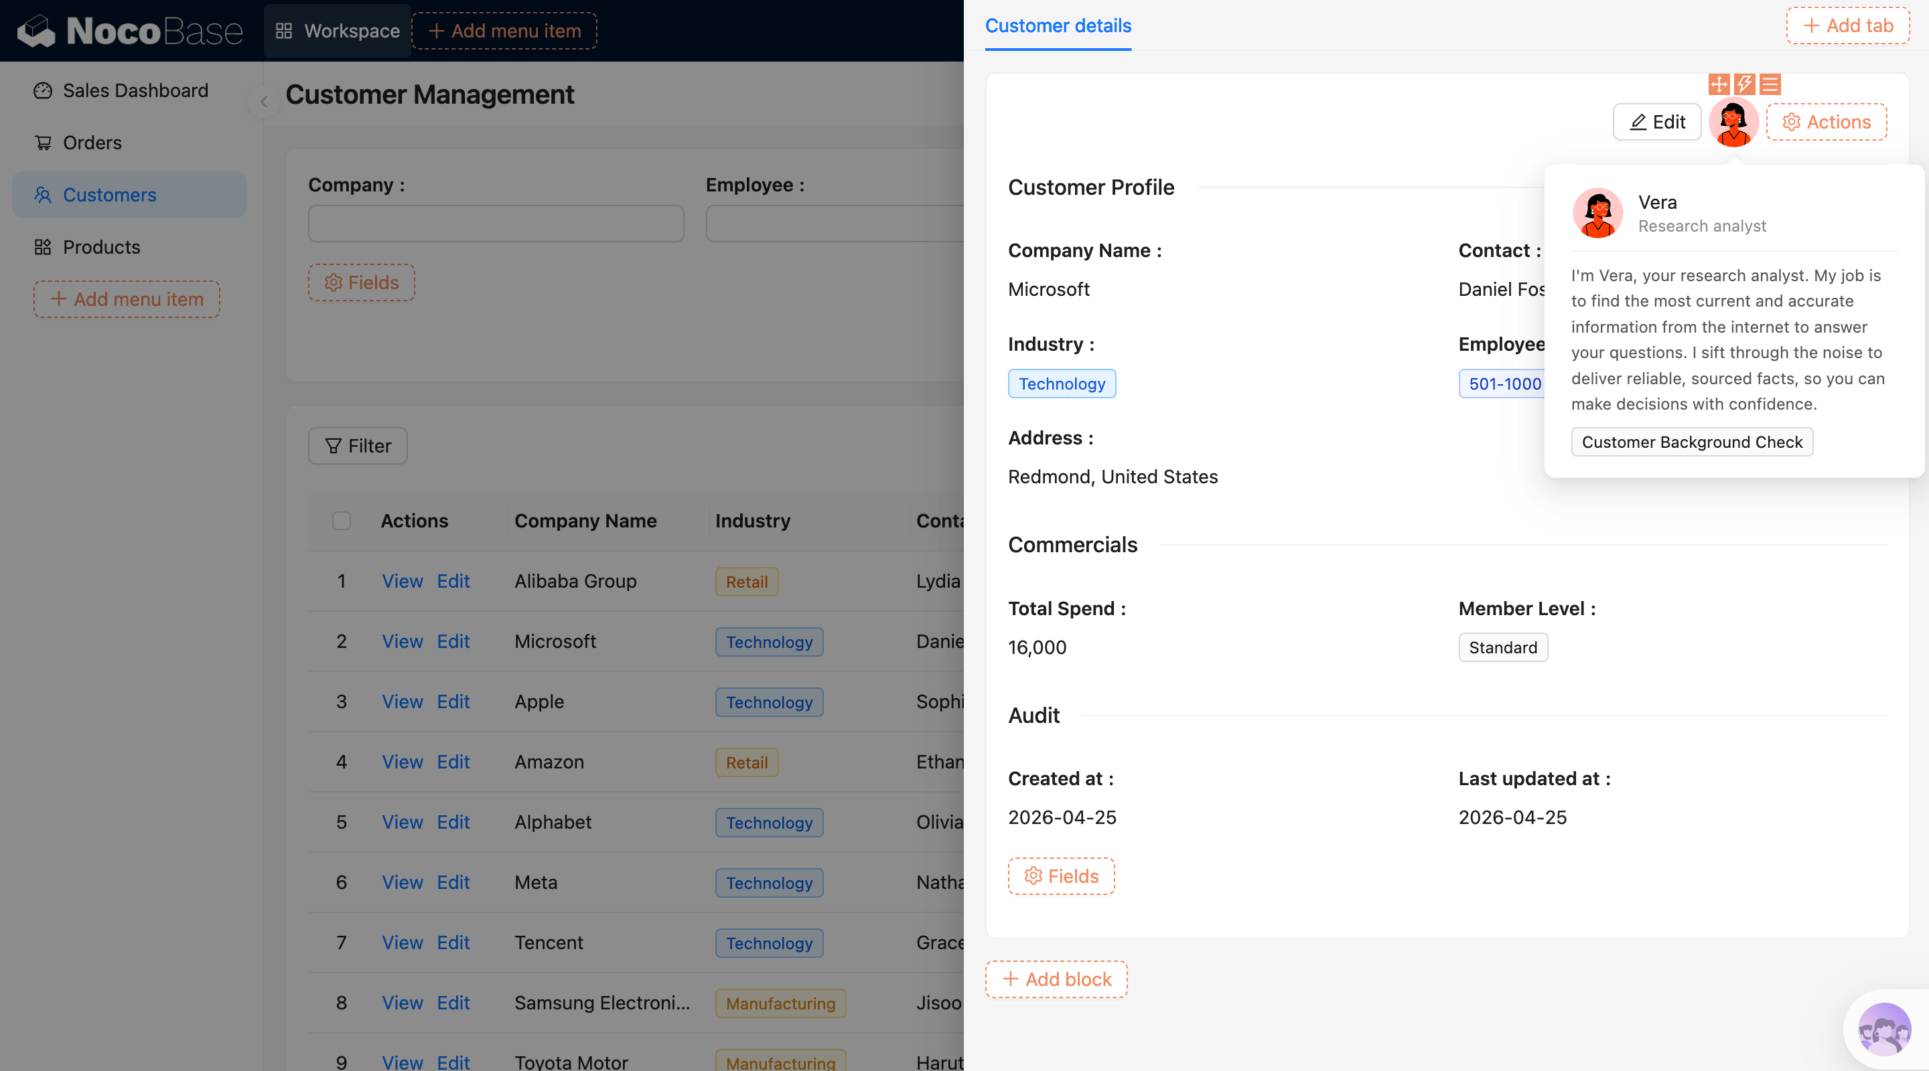Click the lightning bolt icon above Vera's avatar
The image size is (1929, 1071).
point(1744,84)
